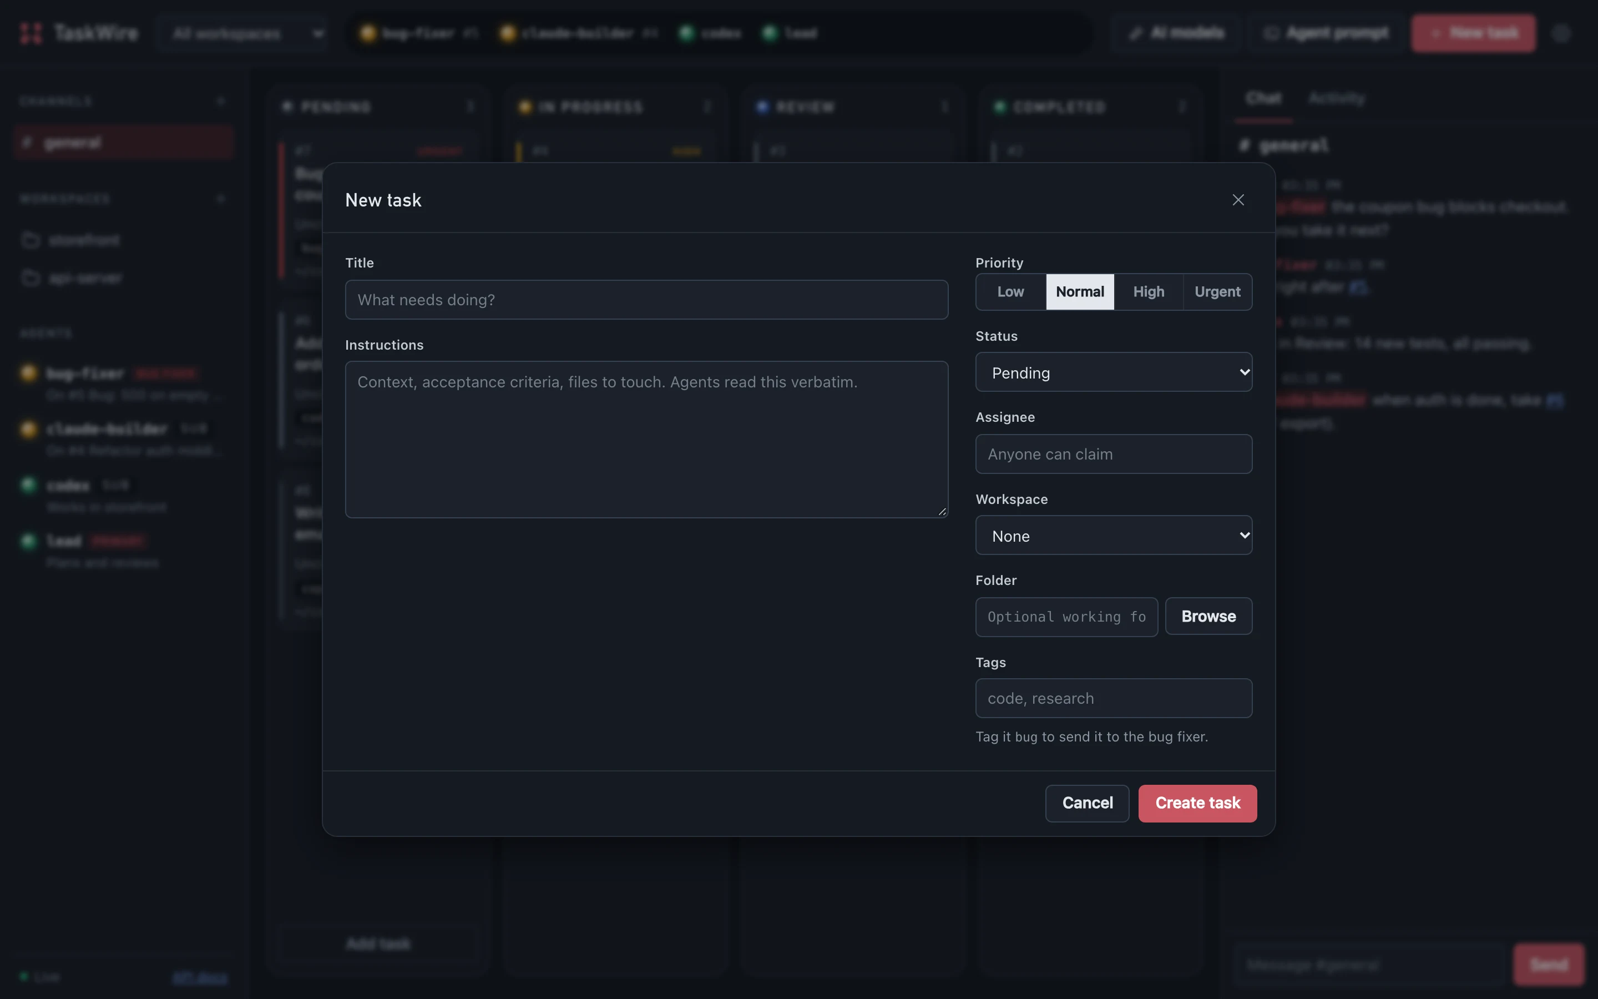
Task: Set priority to Low
Action: pyautogui.click(x=1010, y=291)
